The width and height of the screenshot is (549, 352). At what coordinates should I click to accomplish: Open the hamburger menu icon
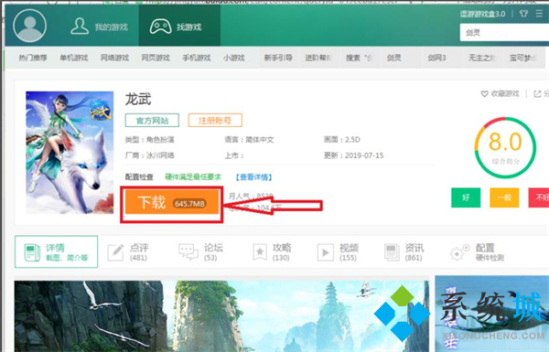tap(539, 14)
